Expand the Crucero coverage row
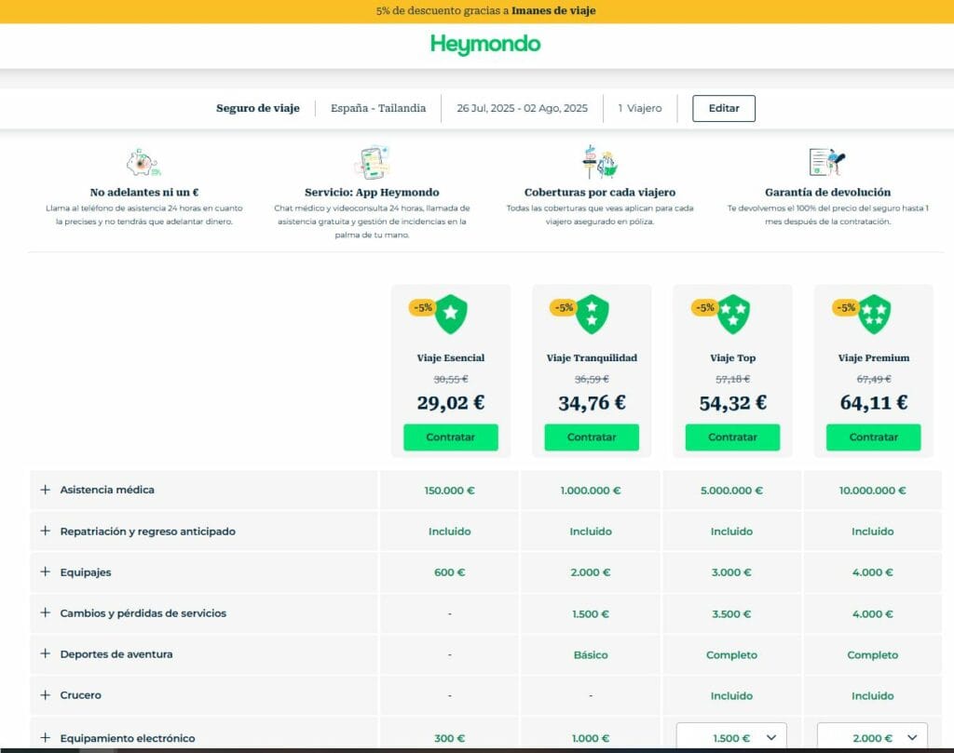Viewport: 954px width, 753px height. click(x=45, y=694)
